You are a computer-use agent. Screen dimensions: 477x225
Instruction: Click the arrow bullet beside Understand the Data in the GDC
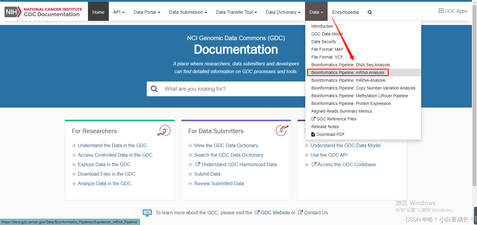tap(74, 146)
